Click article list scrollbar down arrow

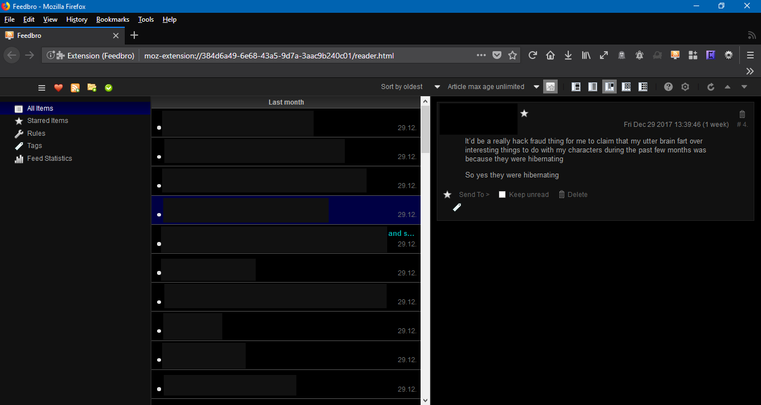[426, 400]
